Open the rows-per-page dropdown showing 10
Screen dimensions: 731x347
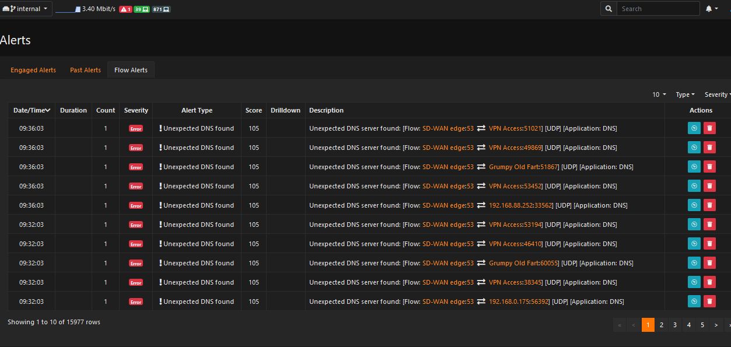tap(658, 94)
